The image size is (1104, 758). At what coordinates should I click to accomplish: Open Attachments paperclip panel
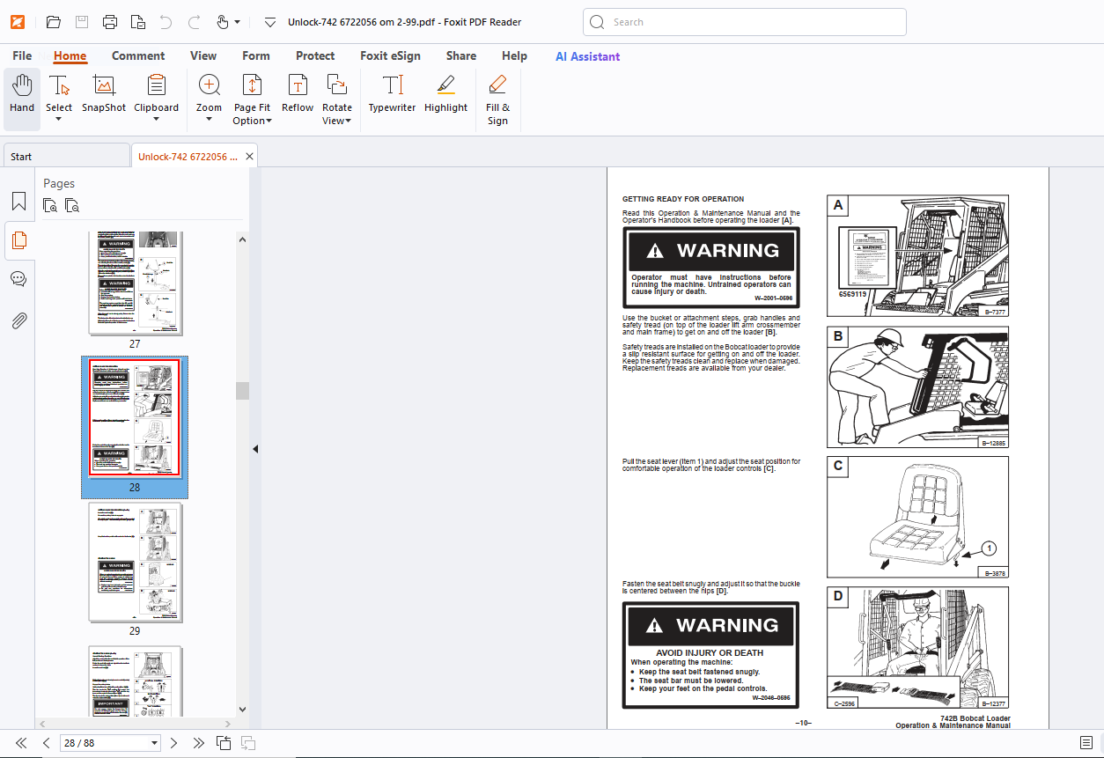pos(18,320)
